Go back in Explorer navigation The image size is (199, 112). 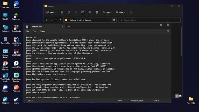[46, 20]
